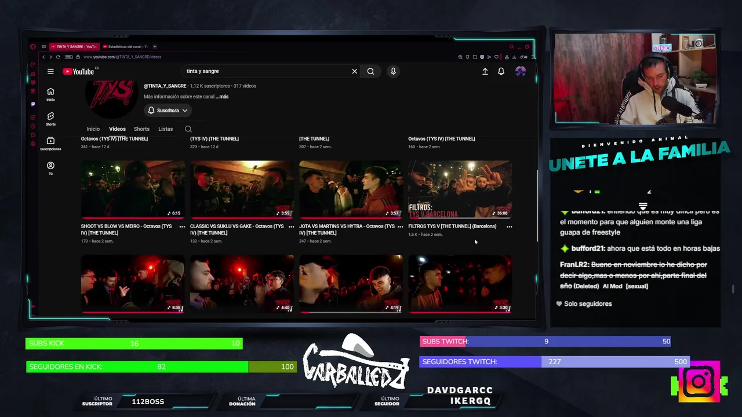Viewport: 742px width, 417px height.
Task: Expand the Suscrito/a subscription dropdown
Action: pos(168,110)
